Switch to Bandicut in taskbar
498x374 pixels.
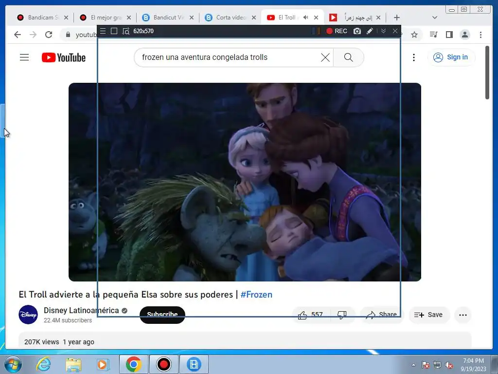pos(194,364)
